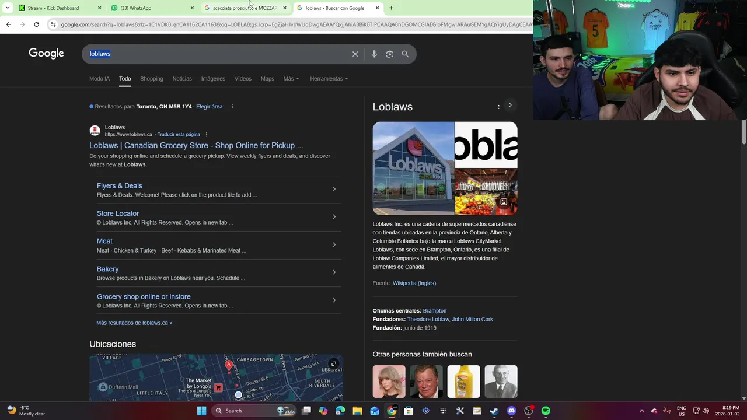Open the Theodore Loblaw founder link
This screenshot has height=420, width=747.
[x=428, y=320]
